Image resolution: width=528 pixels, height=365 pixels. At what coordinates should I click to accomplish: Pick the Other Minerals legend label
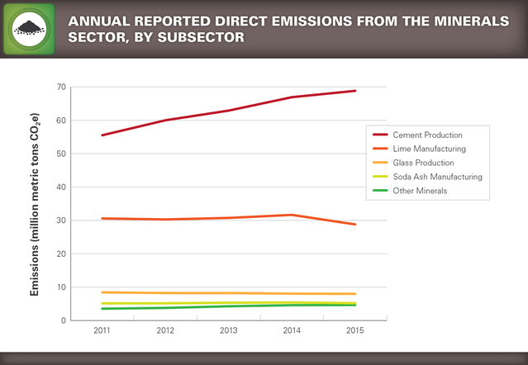421,191
